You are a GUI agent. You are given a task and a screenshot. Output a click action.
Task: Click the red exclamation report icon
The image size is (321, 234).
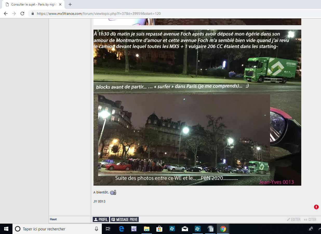316,207
